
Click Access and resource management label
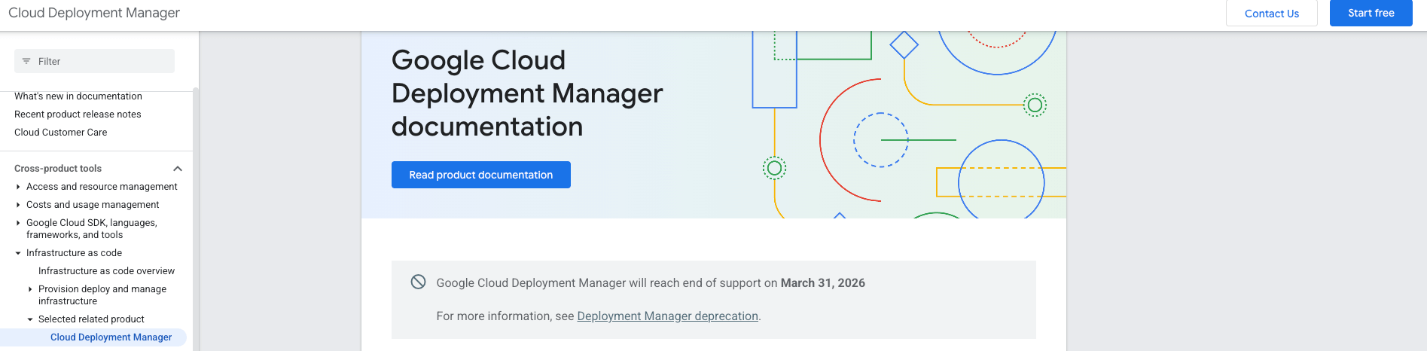click(102, 187)
